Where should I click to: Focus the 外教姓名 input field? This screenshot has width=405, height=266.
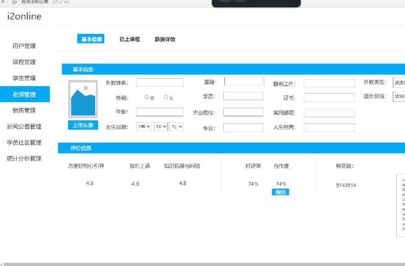[x=160, y=82]
